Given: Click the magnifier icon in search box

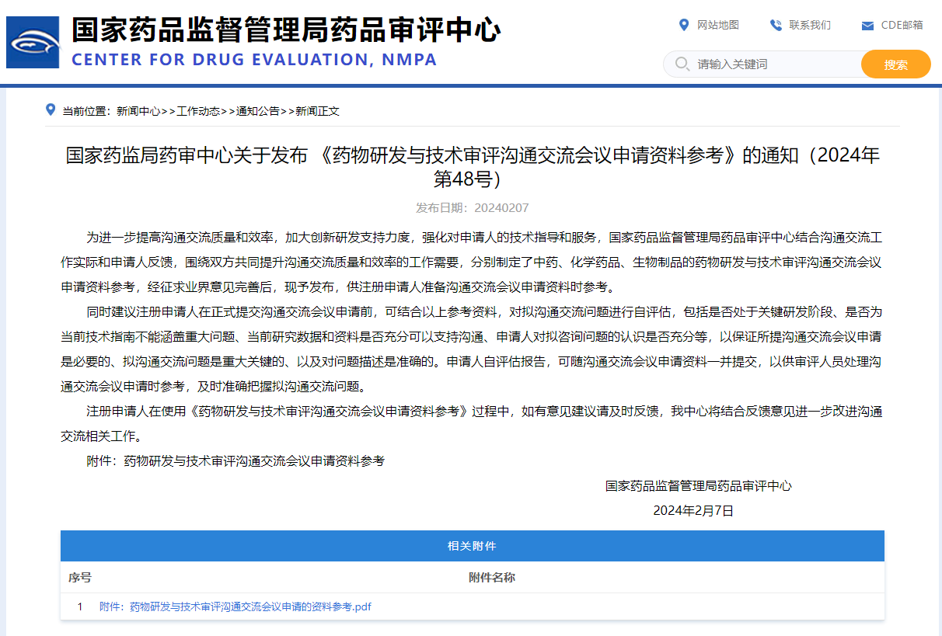Looking at the screenshot, I should pyautogui.click(x=682, y=64).
